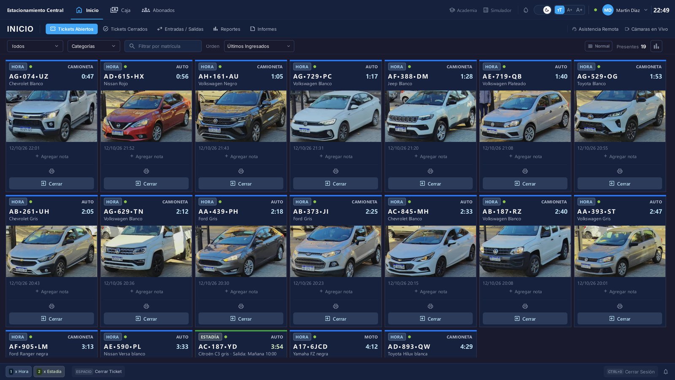
Task: Open the Informes section
Action: pos(263,29)
